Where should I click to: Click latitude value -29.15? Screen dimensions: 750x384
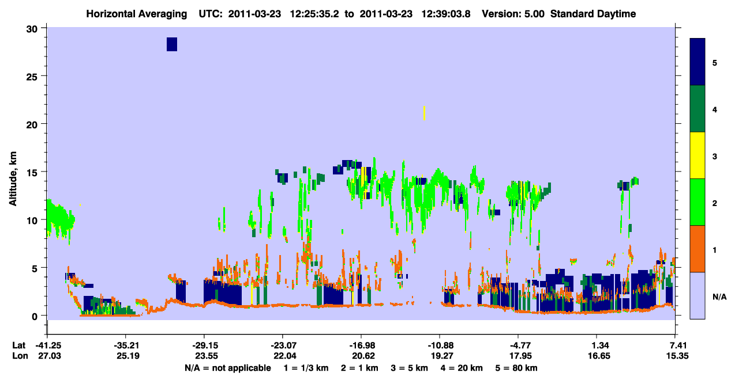(x=204, y=345)
